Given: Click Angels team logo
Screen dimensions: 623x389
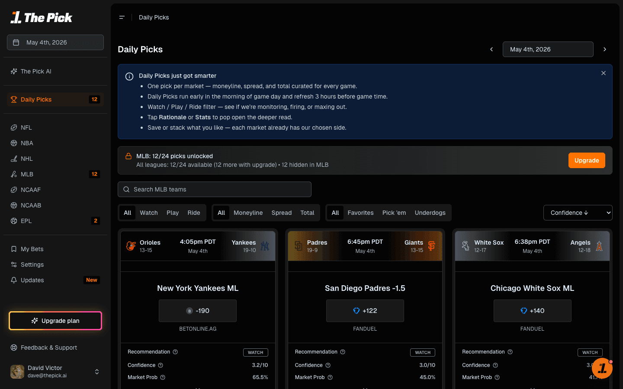Looking at the screenshot, I should (x=599, y=246).
